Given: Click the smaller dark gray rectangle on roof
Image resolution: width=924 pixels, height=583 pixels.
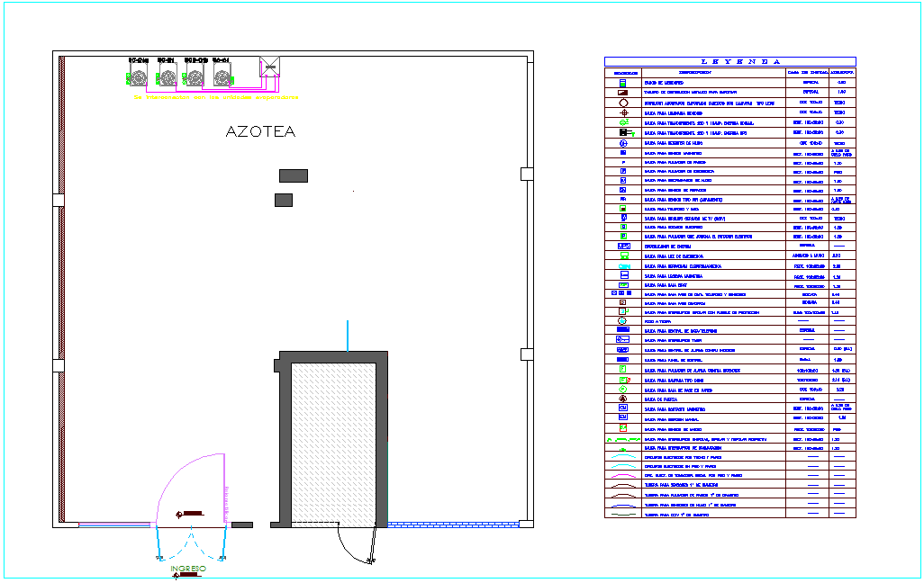Looking at the screenshot, I should (284, 200).
